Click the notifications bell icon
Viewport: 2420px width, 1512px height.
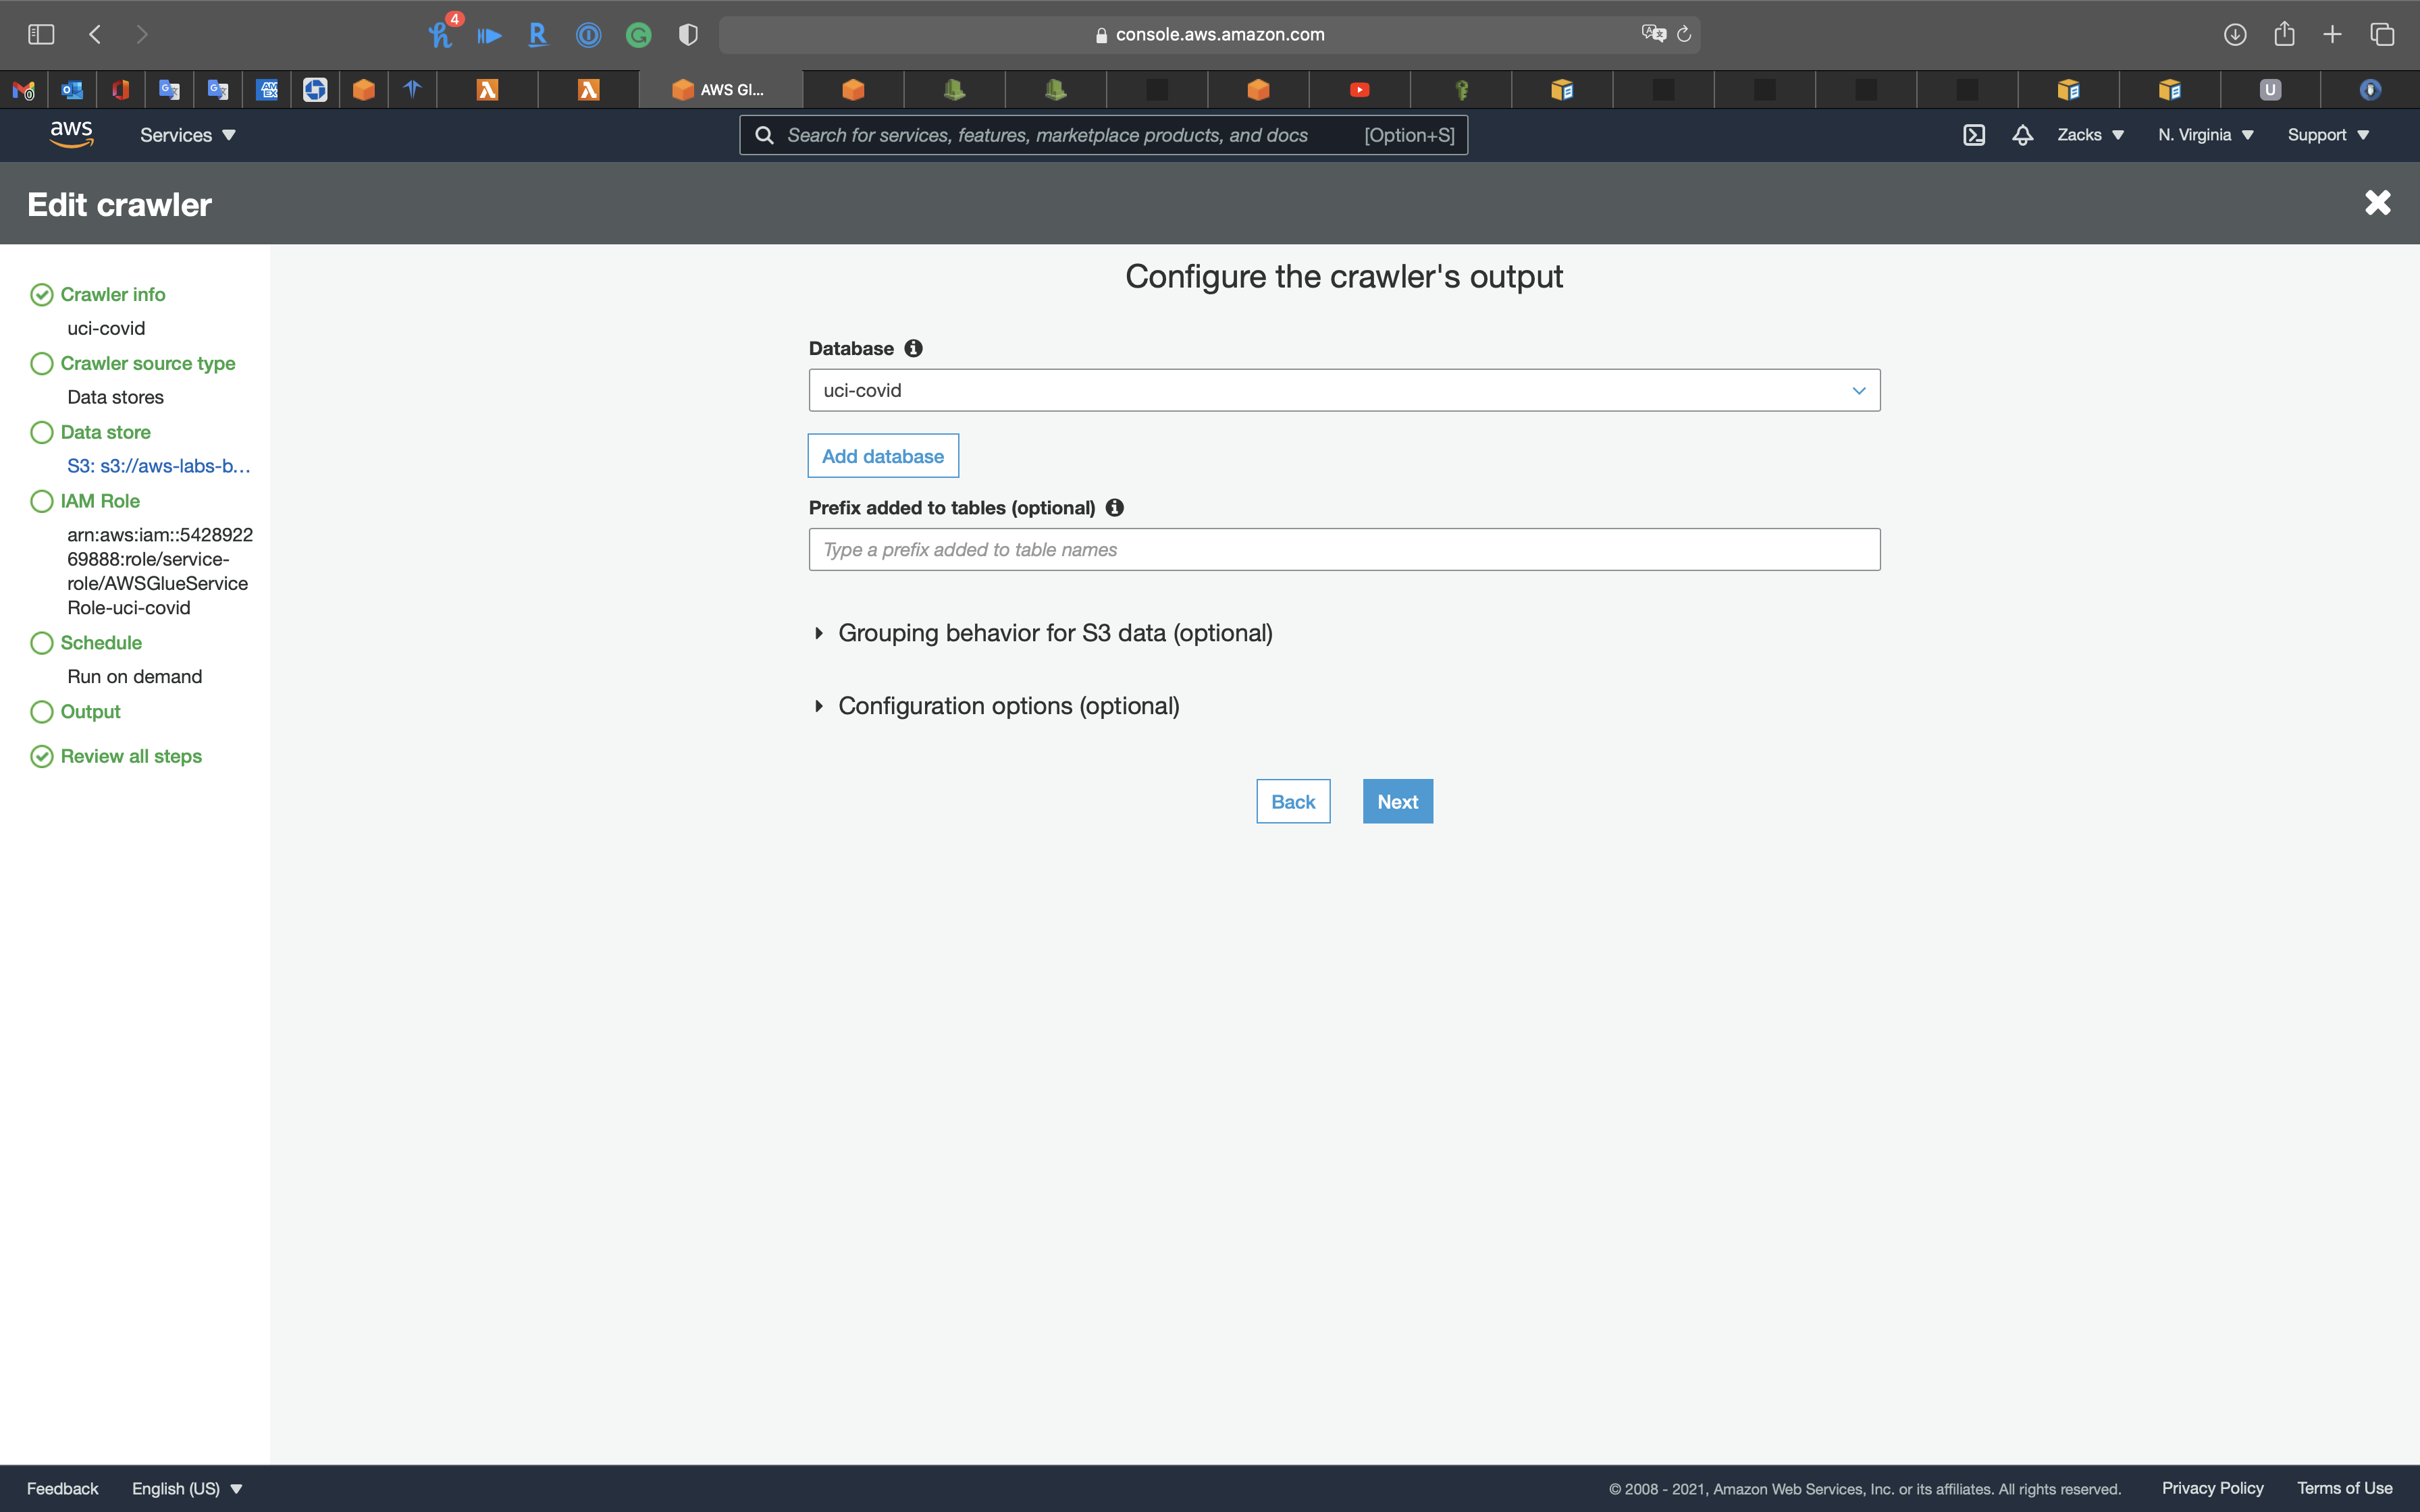(x=2022, y=135)
